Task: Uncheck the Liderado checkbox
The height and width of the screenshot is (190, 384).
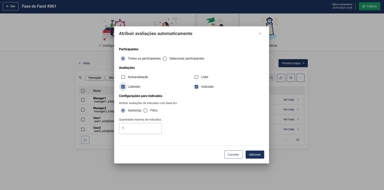Action: (123, 87)
